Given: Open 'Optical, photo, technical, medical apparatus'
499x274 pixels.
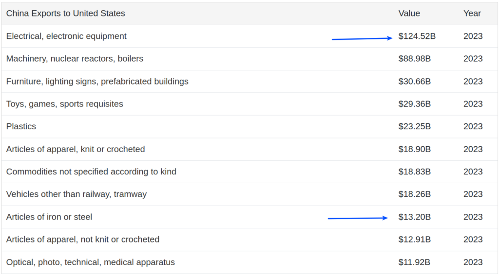Looking at the screenshot, I should point(90,262).
